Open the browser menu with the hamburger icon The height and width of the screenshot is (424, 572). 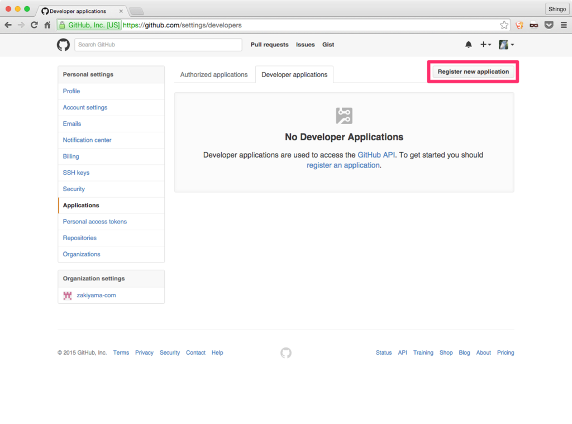click(564, 25)
